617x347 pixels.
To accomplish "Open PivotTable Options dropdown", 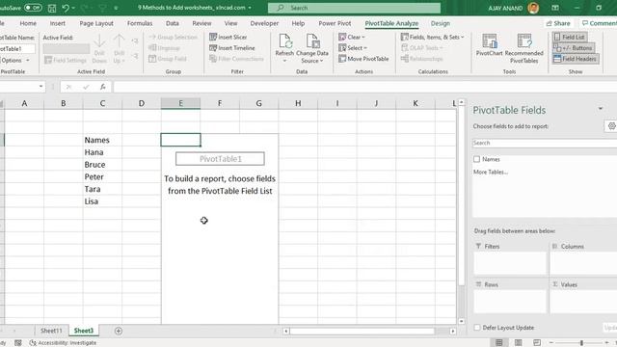I will 15,60.
